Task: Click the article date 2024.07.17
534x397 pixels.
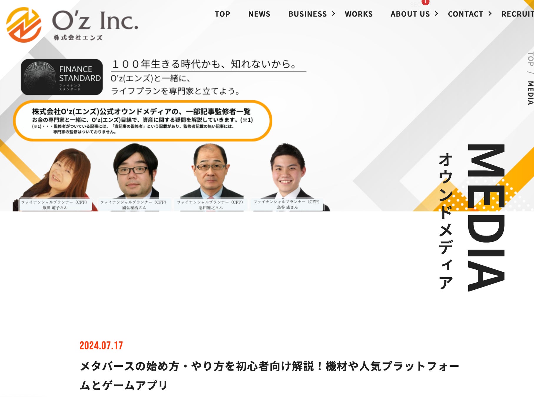Action: 101,346
